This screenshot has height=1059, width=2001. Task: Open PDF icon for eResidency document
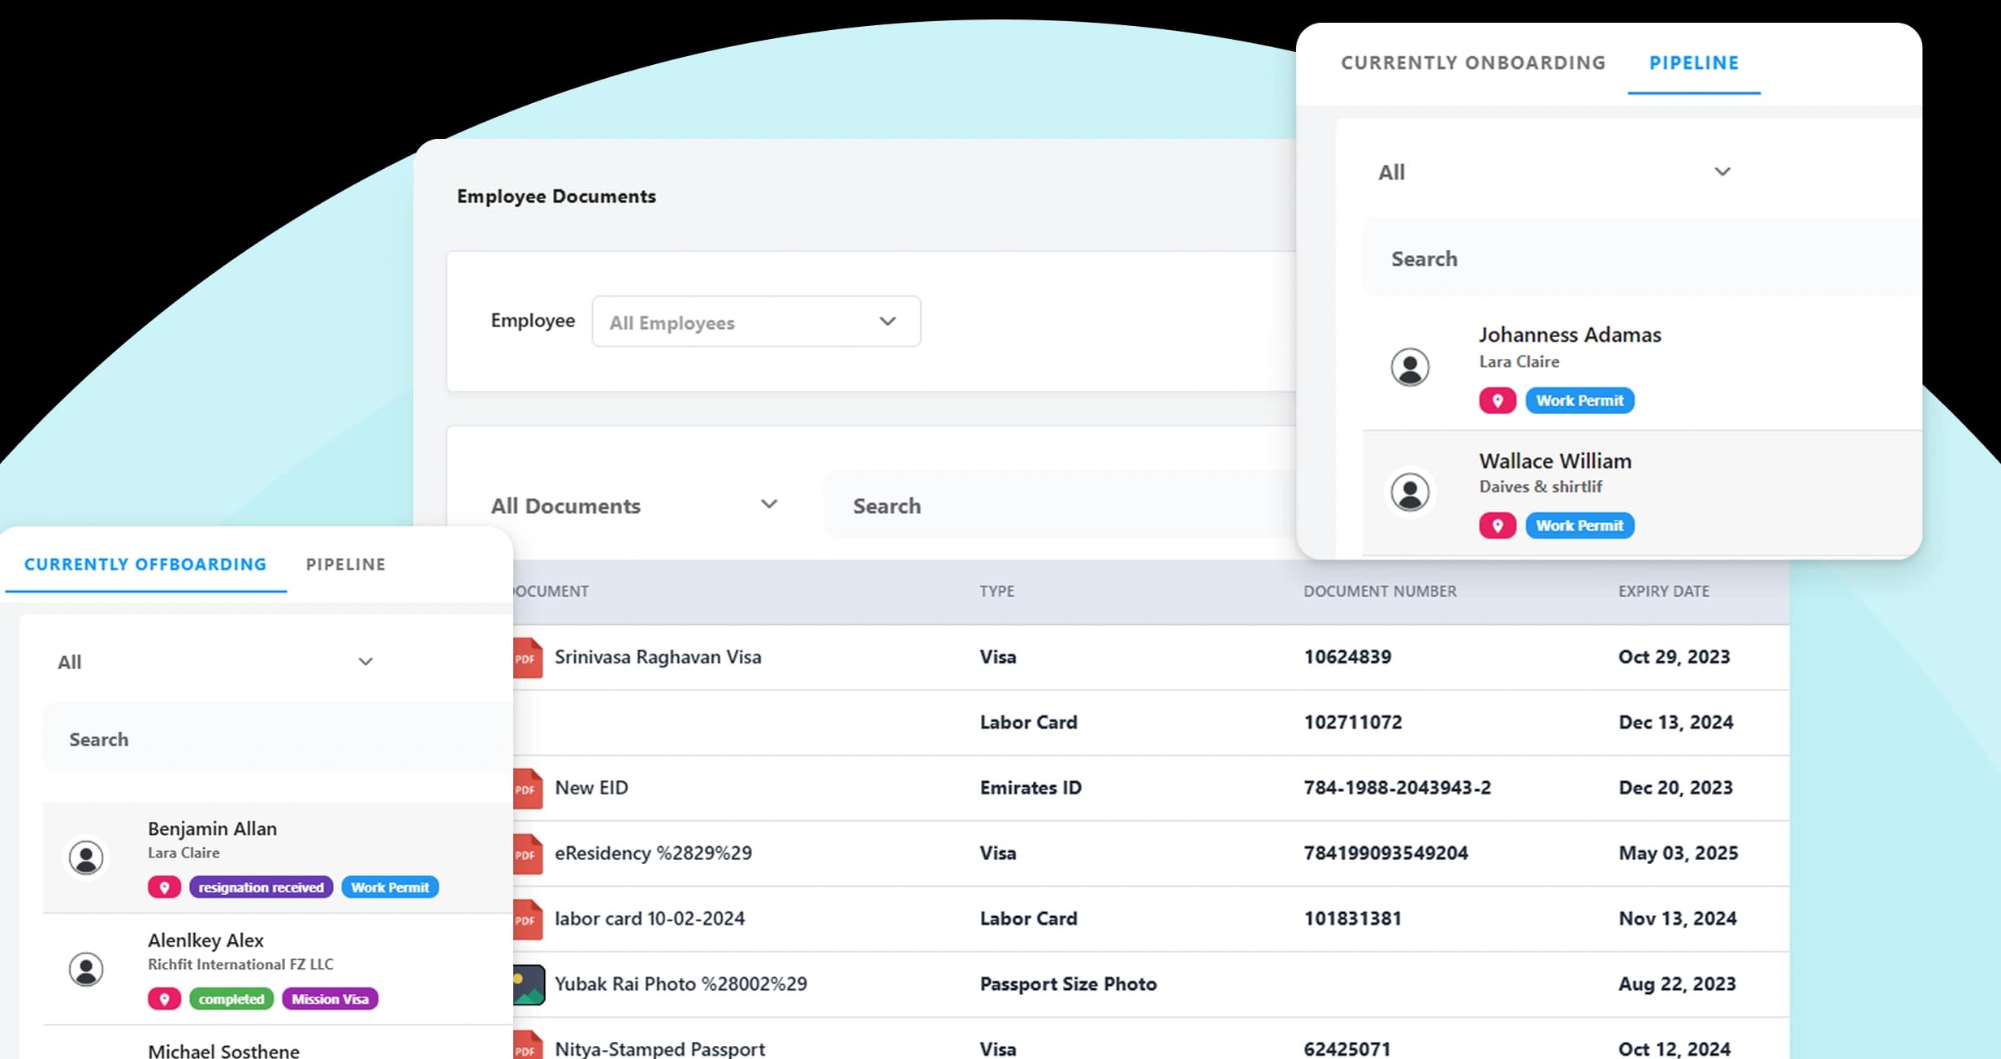(x=528, y=854)
